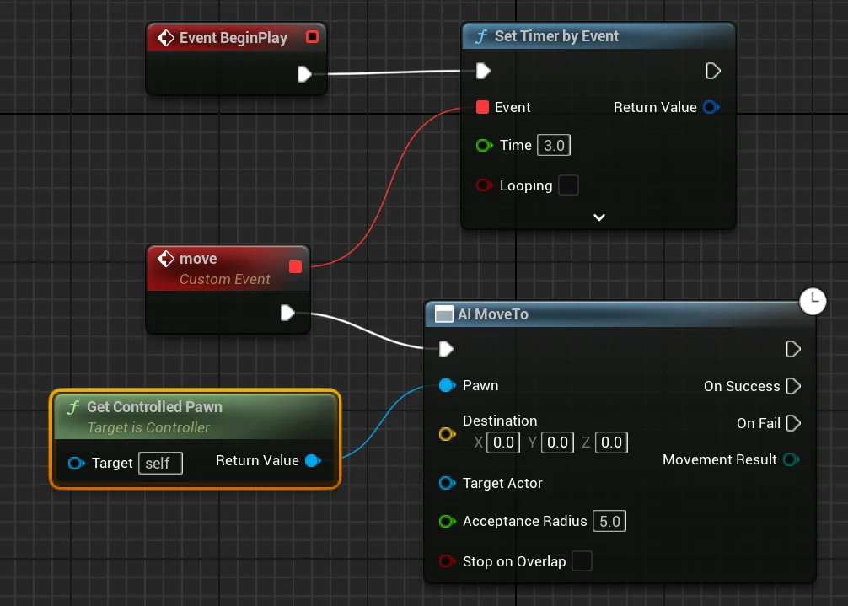Click the Time value field 3.0
848x606 pixels.
tap(554, 145)
